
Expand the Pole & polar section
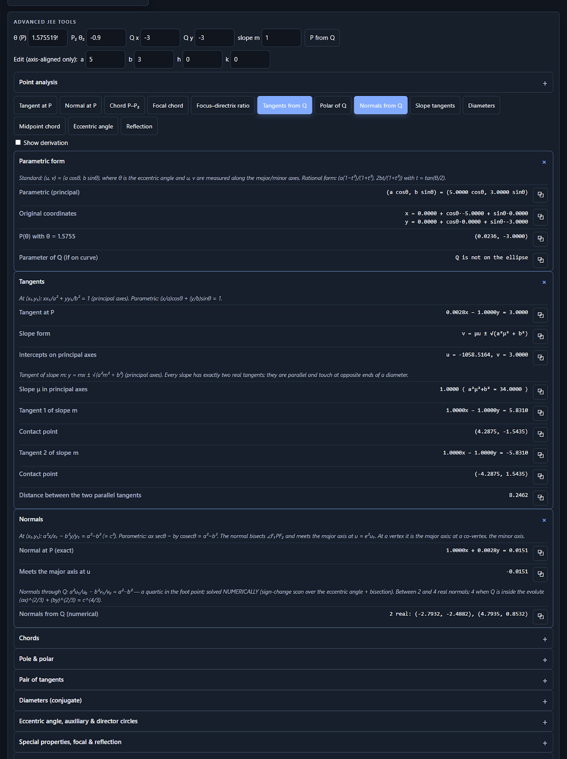283,659
